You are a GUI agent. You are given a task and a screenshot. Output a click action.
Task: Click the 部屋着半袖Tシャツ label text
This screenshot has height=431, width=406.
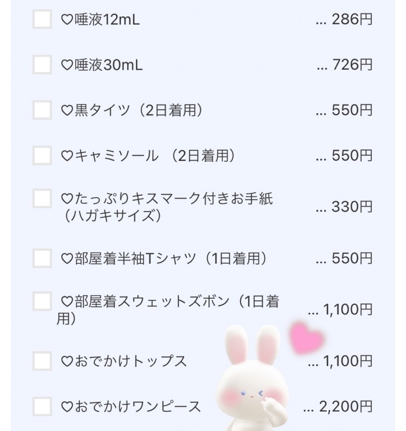170,259
